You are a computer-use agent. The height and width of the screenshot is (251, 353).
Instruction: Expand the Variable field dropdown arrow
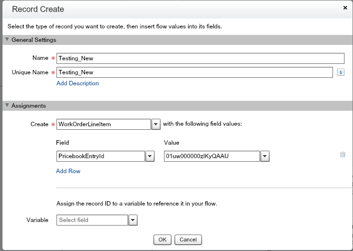(133, 220)
